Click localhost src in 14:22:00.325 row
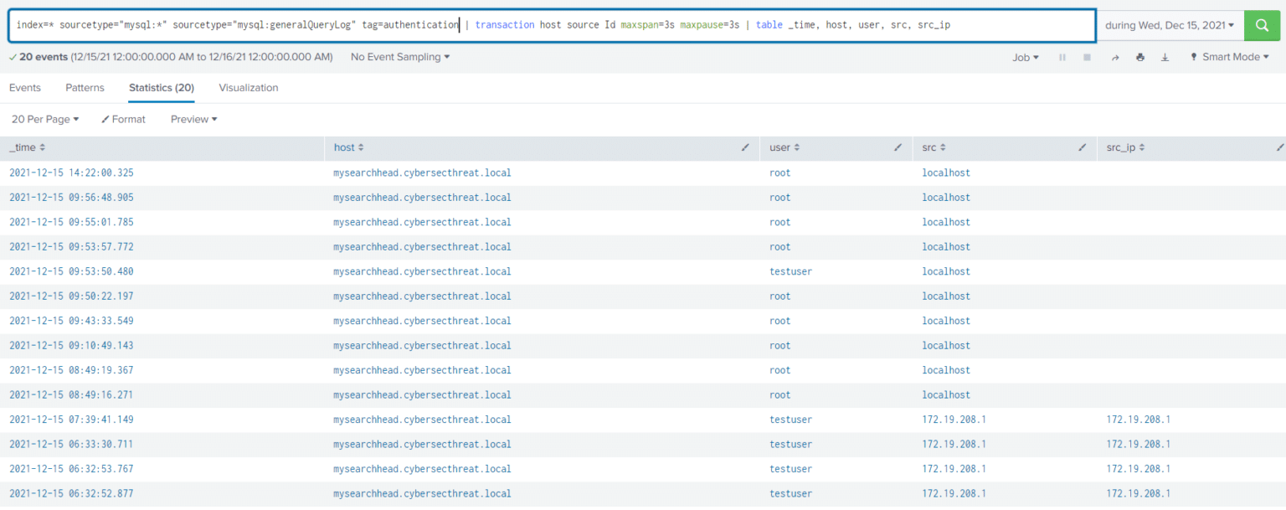This screenshot has width=1286, height=510. click(946, 173)
